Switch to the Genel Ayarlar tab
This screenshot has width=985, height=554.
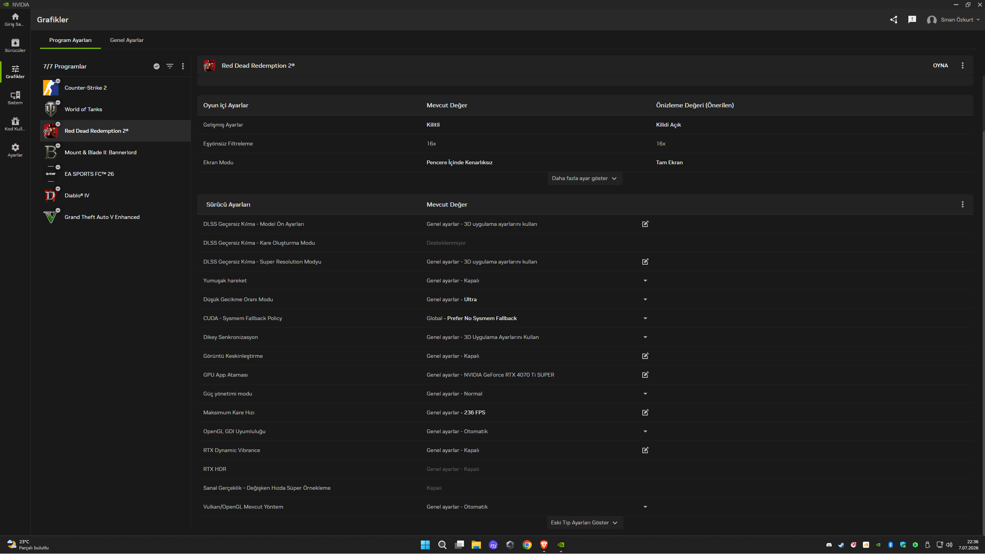tap(127, 40)
